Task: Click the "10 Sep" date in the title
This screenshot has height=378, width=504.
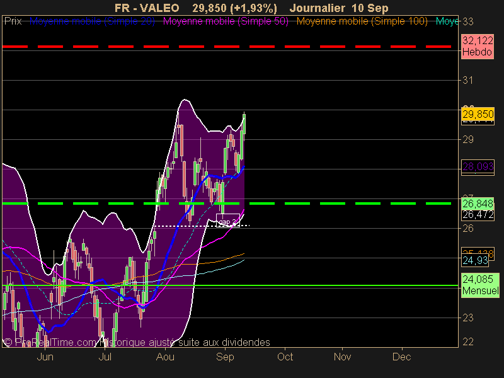Action: click(x=370, y=8)
